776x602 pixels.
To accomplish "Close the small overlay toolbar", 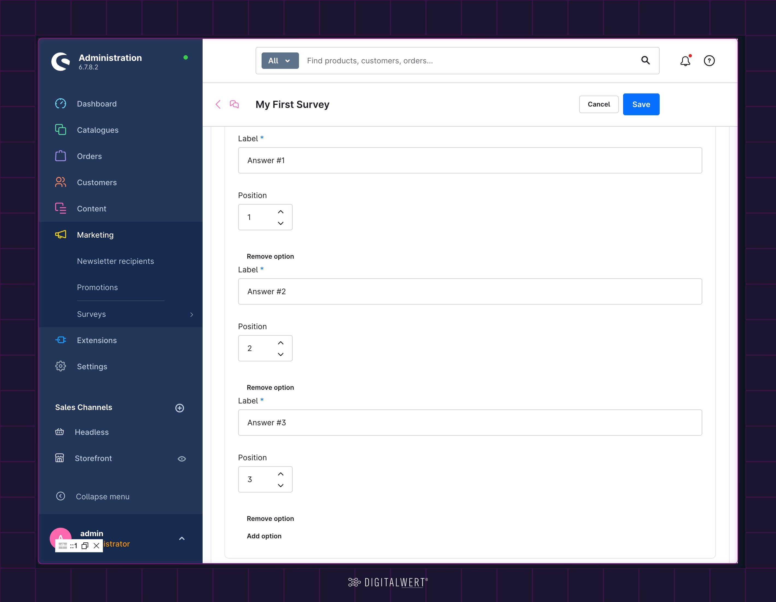I will click(96, 546).
